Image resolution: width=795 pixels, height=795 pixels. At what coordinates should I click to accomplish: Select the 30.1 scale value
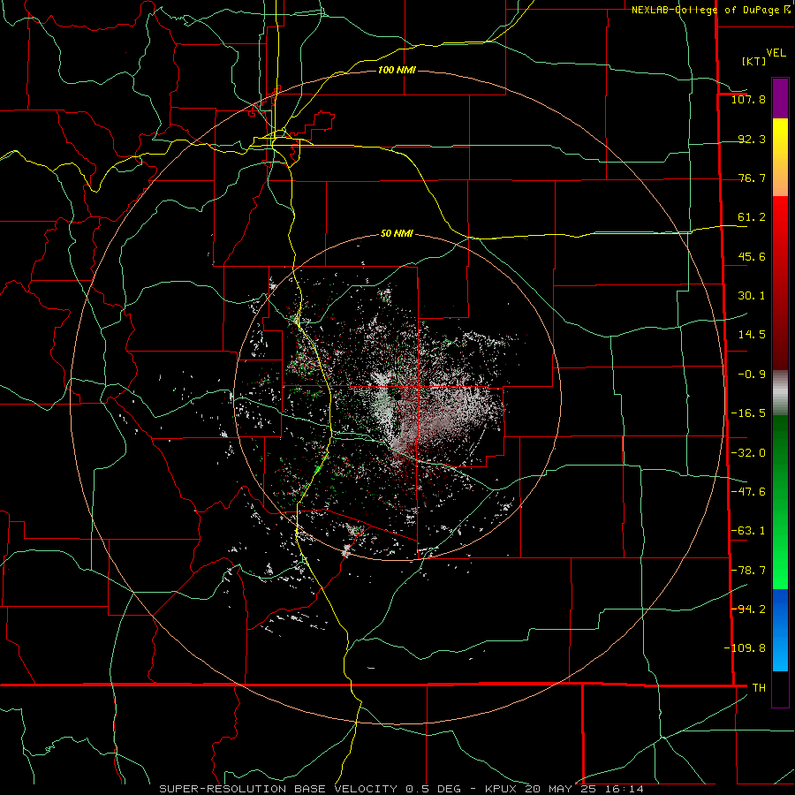(752, 296)
